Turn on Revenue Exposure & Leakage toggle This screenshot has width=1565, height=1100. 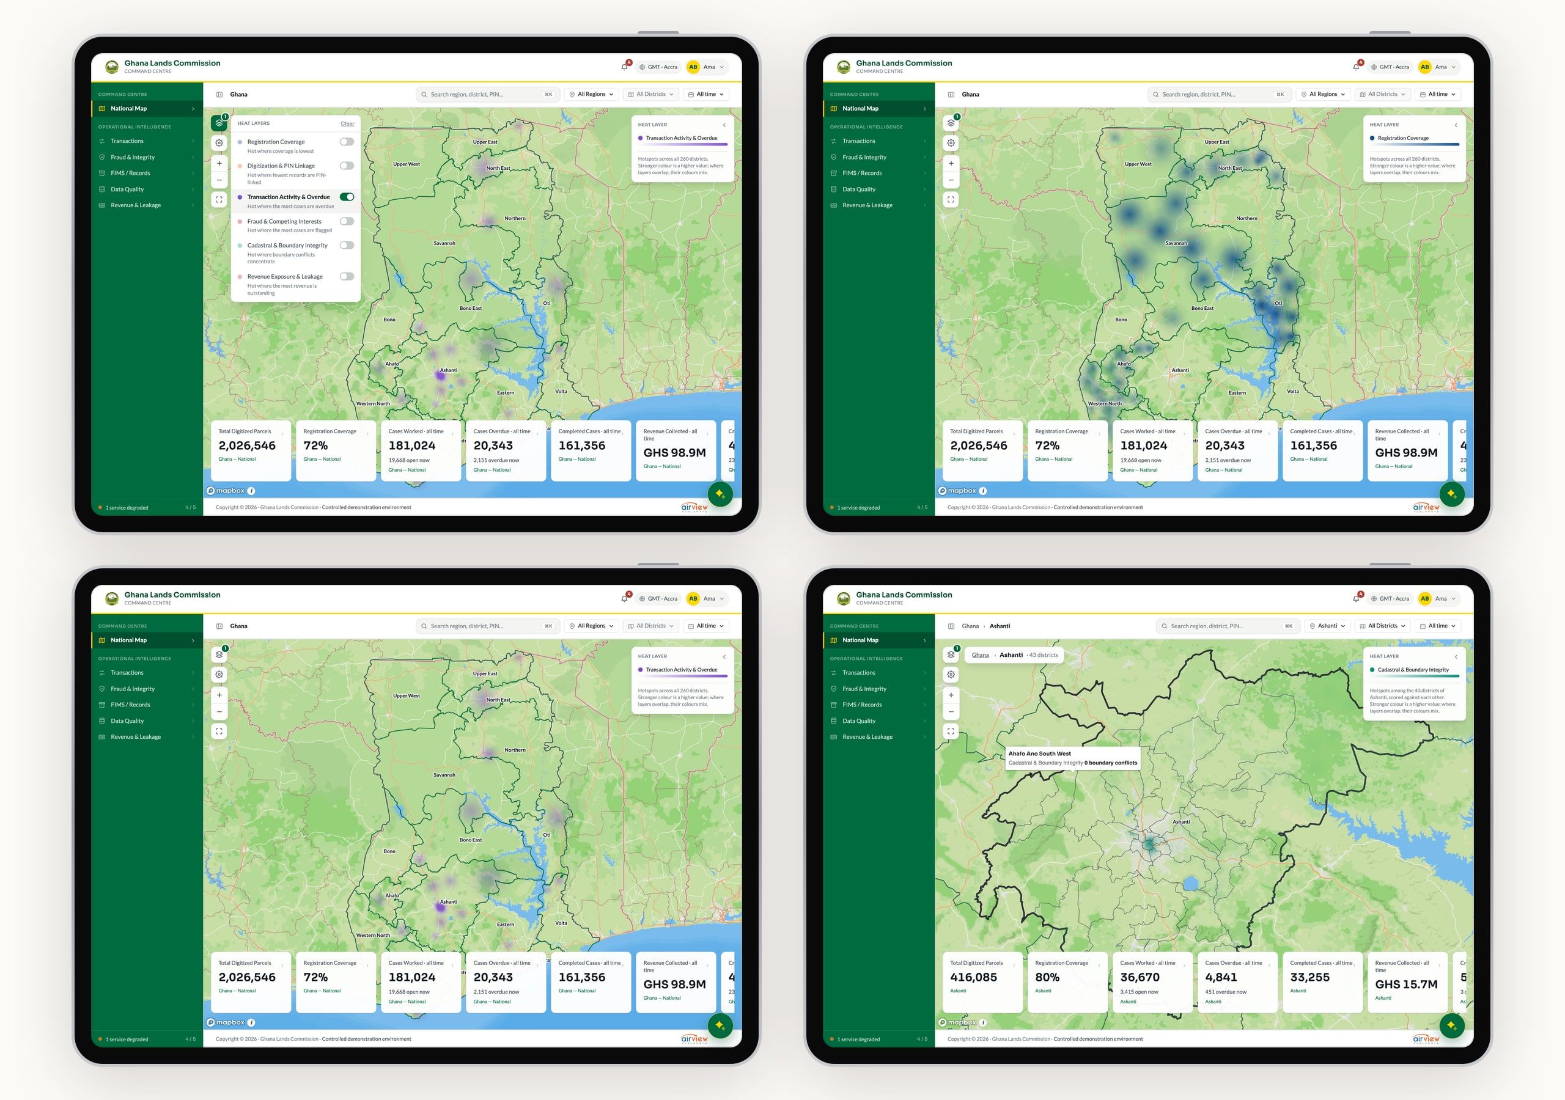point(347,276)
